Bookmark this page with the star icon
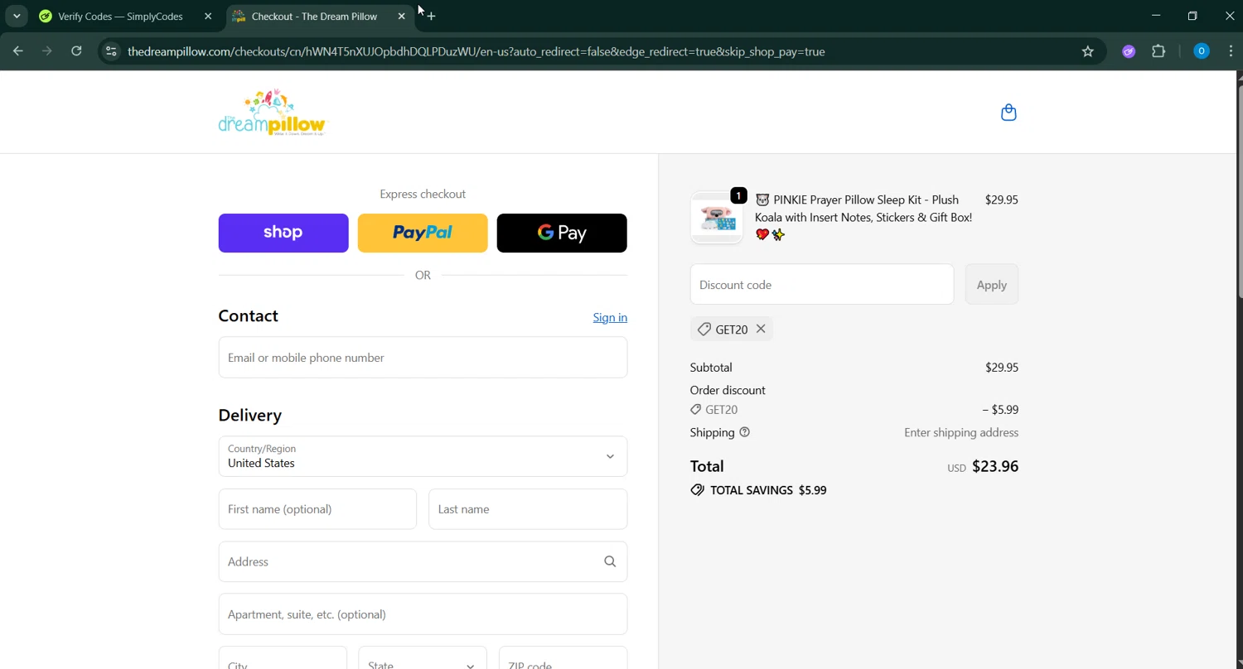This screenshot has height=669, width=1243. click(1088, 51)
